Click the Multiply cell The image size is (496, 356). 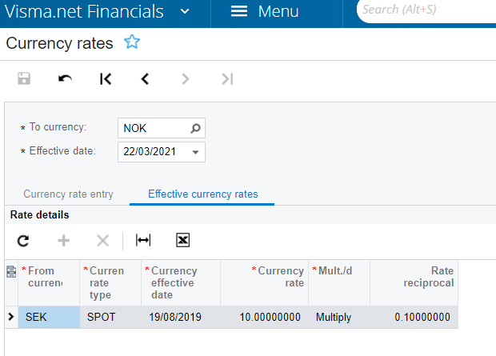pyautogui.click(x=339, y=317)
